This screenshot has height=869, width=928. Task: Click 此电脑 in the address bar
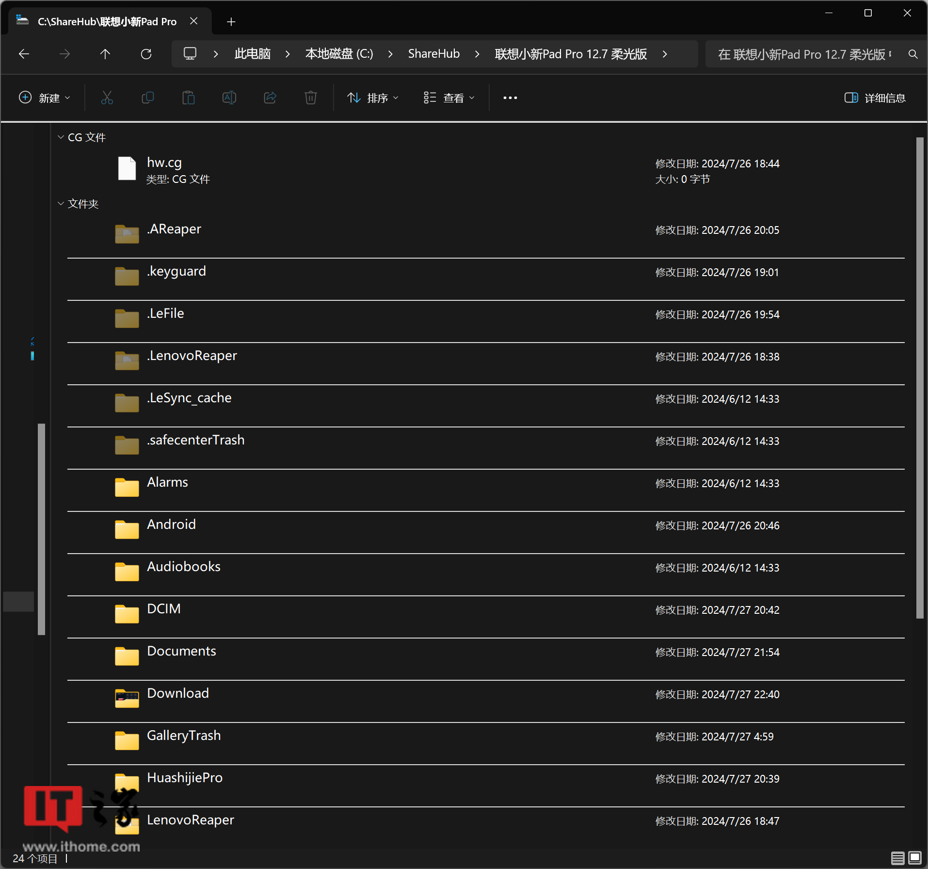point(252,54)
